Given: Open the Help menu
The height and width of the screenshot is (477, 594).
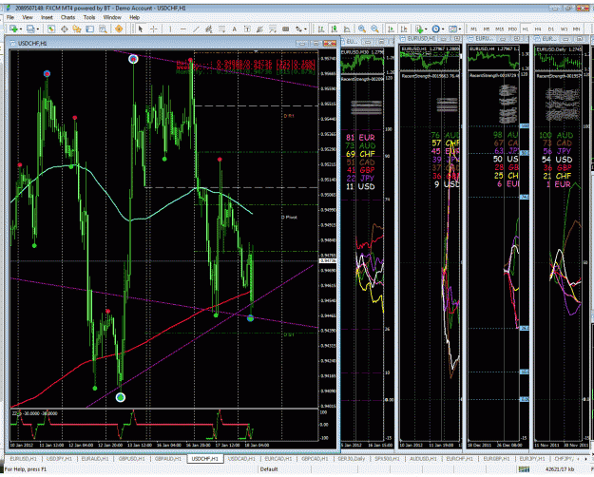Looking at the screenshot, I should click(135, 17).
